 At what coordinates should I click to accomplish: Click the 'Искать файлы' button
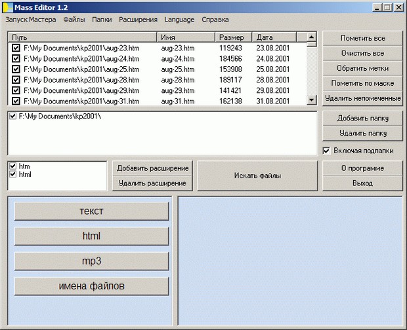[x=257, y=175]
